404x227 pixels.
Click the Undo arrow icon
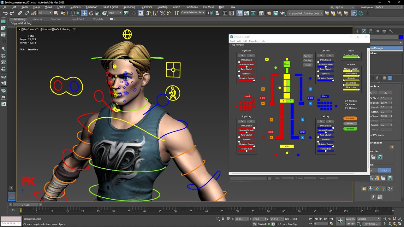click(5, 13)
